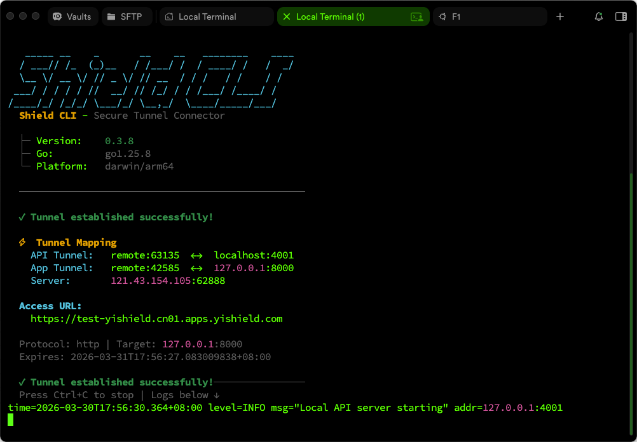
Task: Click "127.0.0.1:8000" in the App Tunnel row
Action: (254, 268)
